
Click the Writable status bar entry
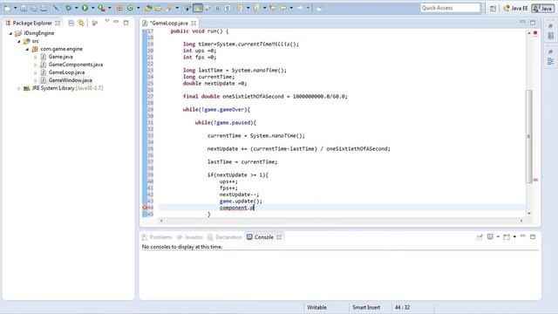(x=316, y=307)
